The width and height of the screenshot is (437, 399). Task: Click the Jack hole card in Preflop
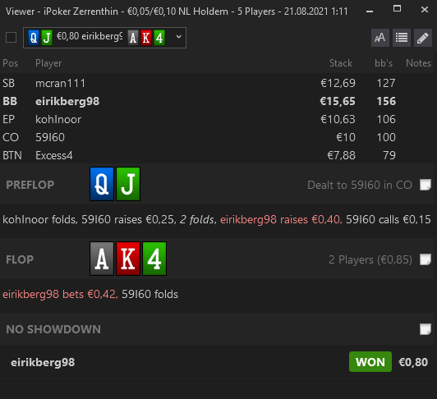pyautogui.click(x=128, y=184)
